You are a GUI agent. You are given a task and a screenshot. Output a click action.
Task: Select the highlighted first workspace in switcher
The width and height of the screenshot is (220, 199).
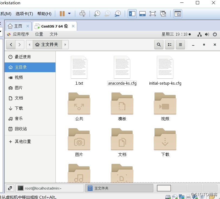(x=164, y=188)
